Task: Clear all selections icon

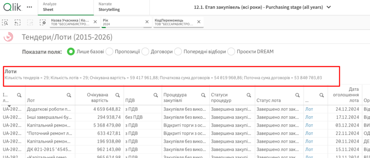Action: (x=43, y=22)
